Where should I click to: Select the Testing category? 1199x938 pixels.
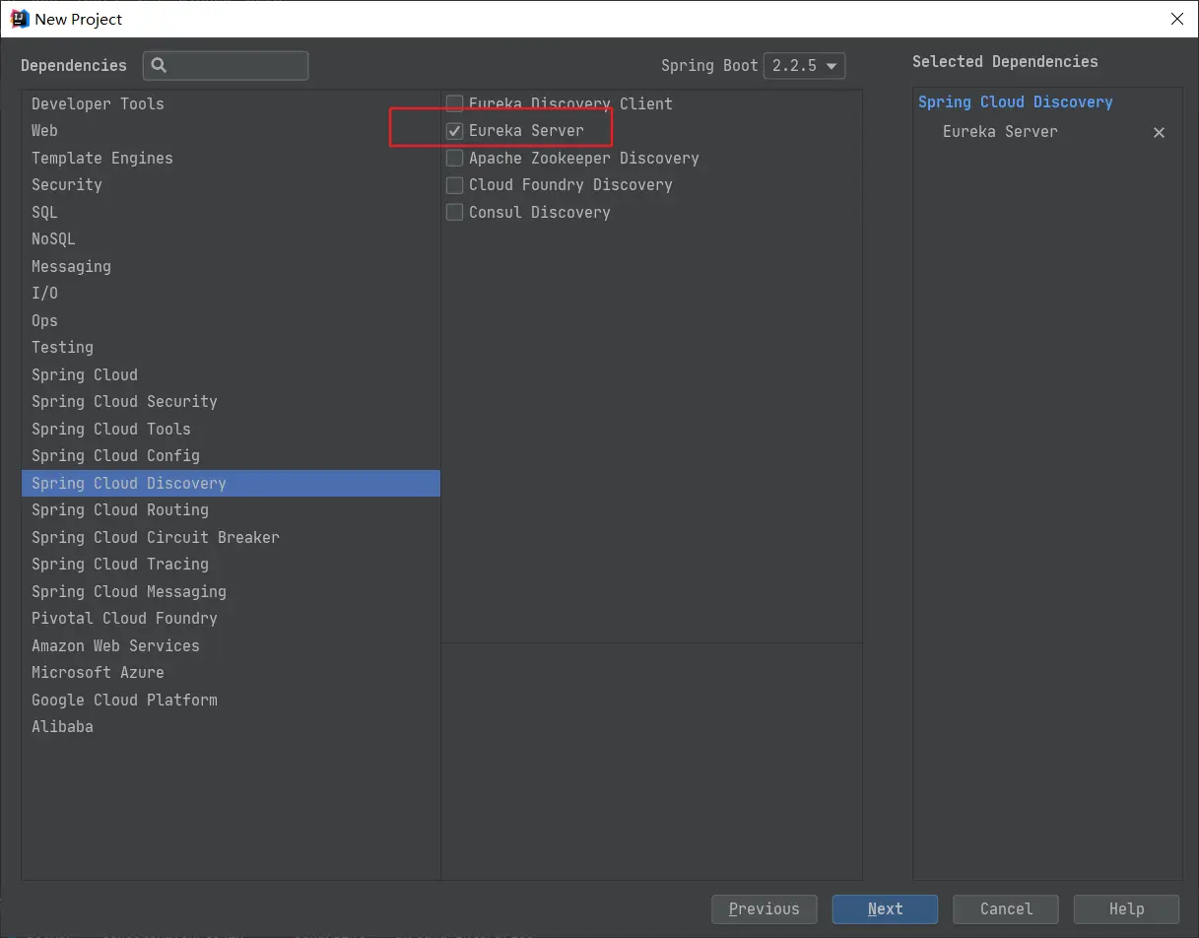tap(231, 348)
